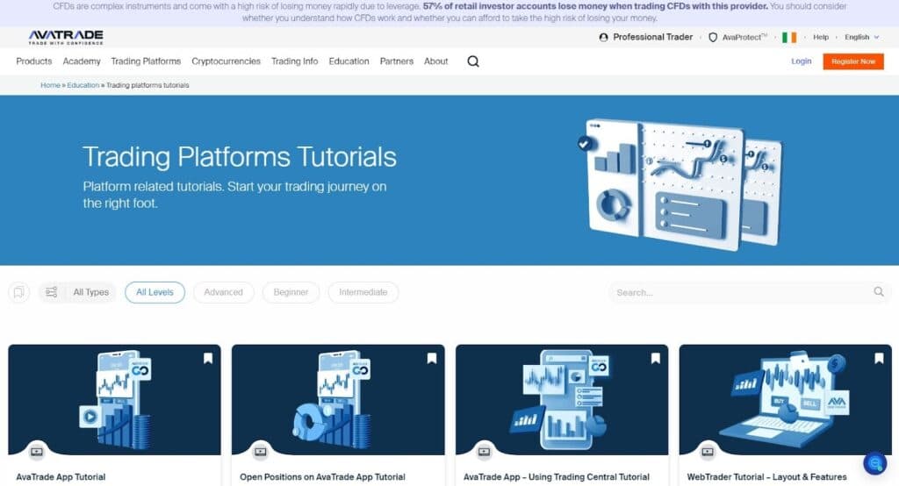Filter tutorials by Beginner level
The image size is (899, 486).
291,292
